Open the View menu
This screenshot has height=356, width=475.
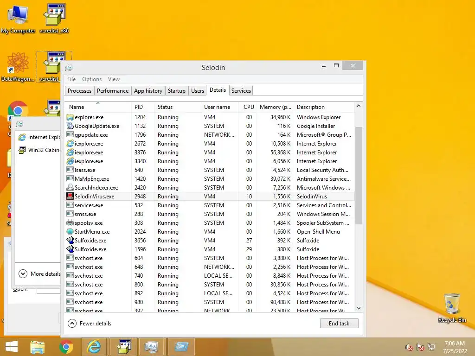tap(114, 79)
